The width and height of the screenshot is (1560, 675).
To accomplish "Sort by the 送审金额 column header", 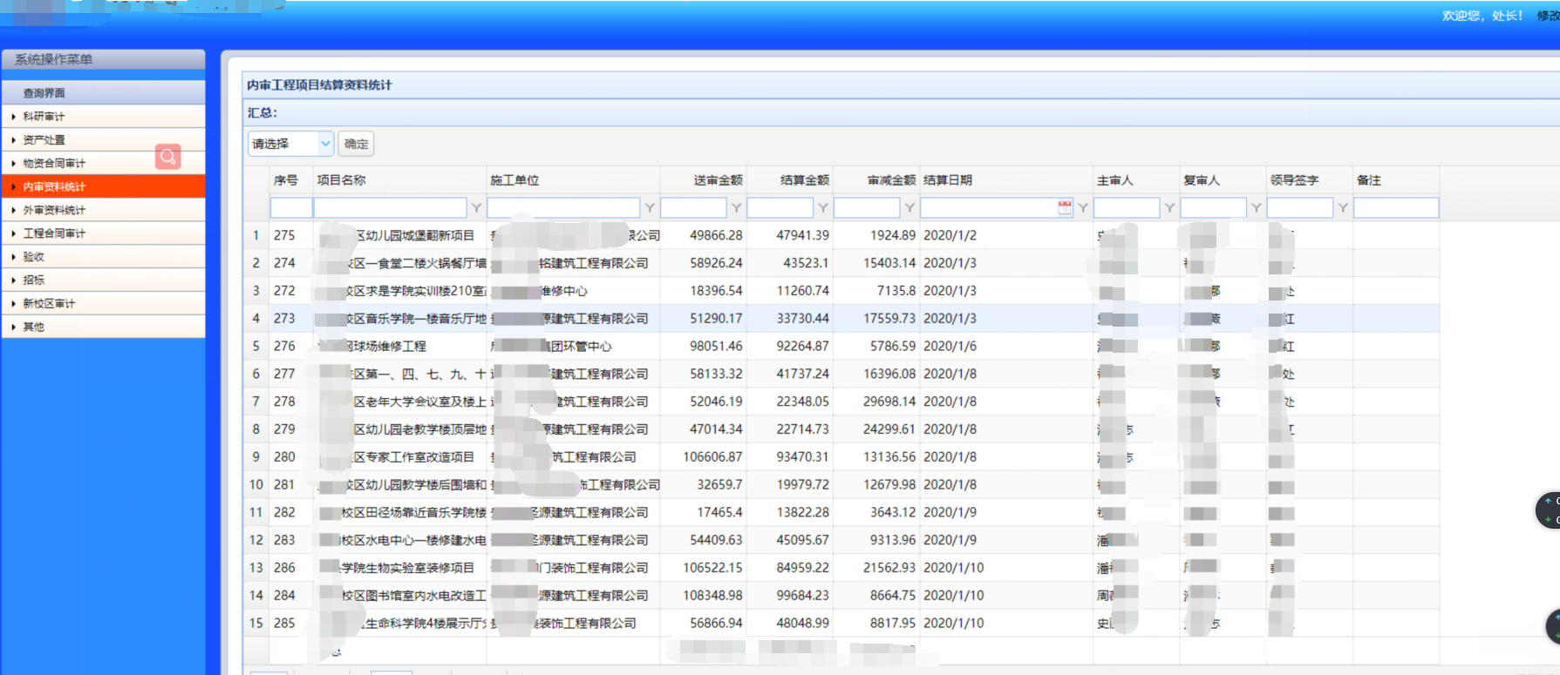I will coord(717,180).
